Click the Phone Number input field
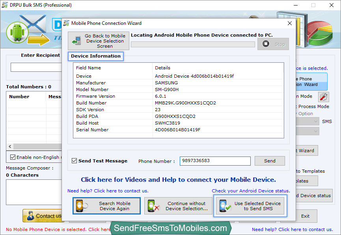Viewport: 341px width, 235px height. [215, 161]
